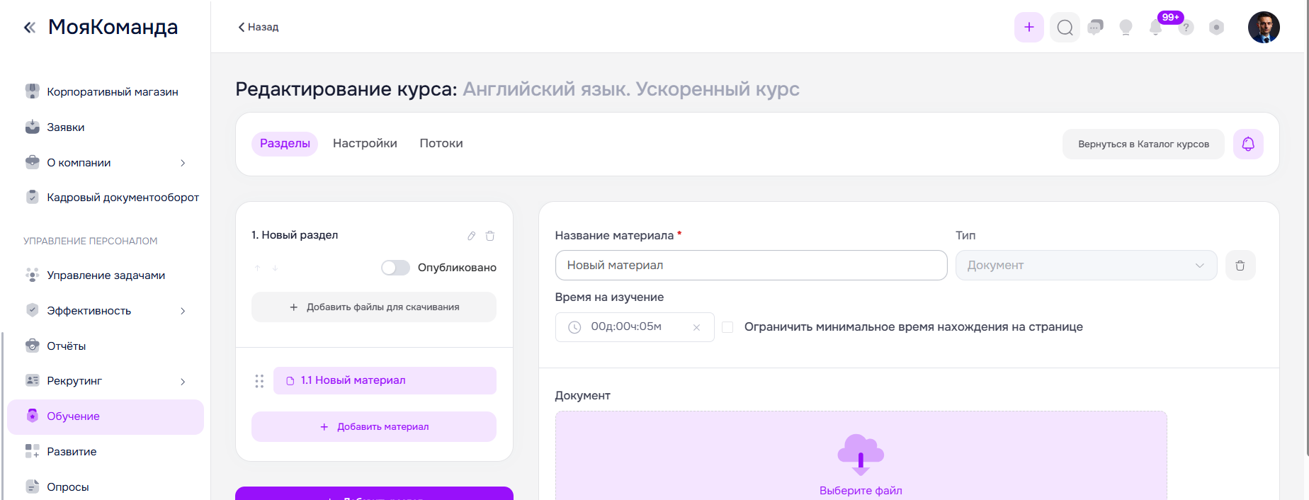Delete Новый раздел with trash icon

(490, 236)
